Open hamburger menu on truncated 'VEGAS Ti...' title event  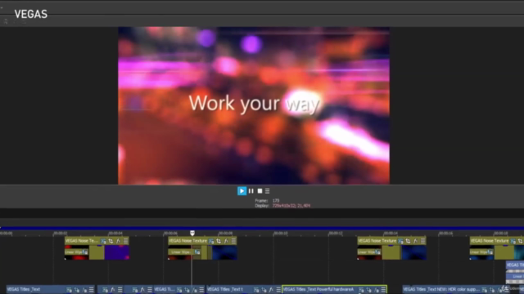pos(201,290)
